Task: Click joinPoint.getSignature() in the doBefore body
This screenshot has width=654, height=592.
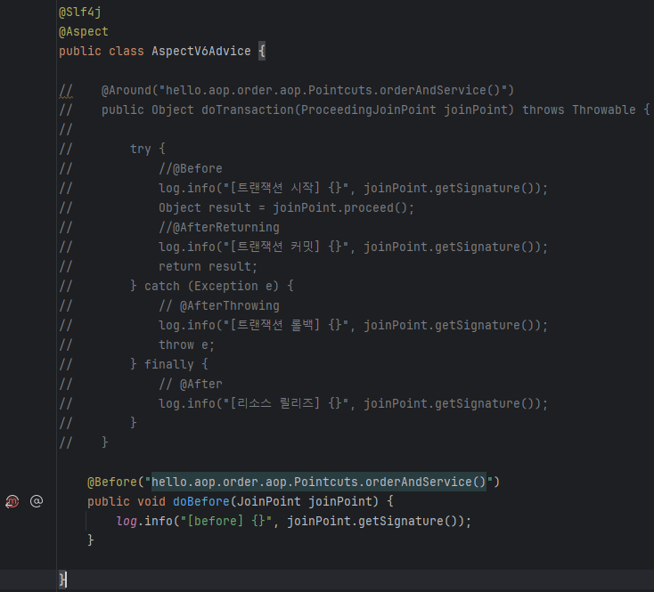Action: pos(374,521)
